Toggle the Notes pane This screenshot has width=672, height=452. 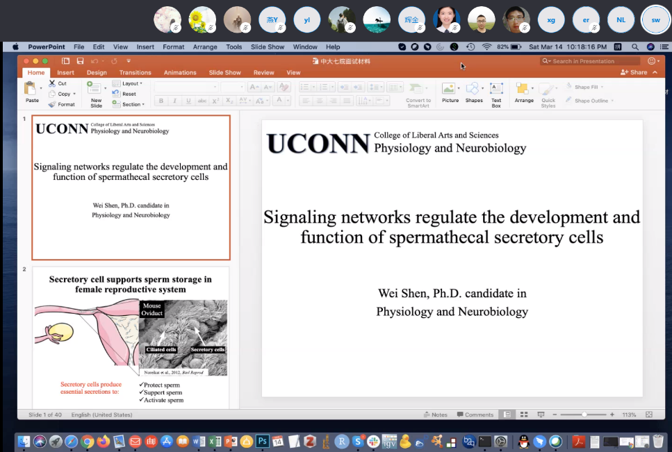pyautogui.click(x=436, y=415)
